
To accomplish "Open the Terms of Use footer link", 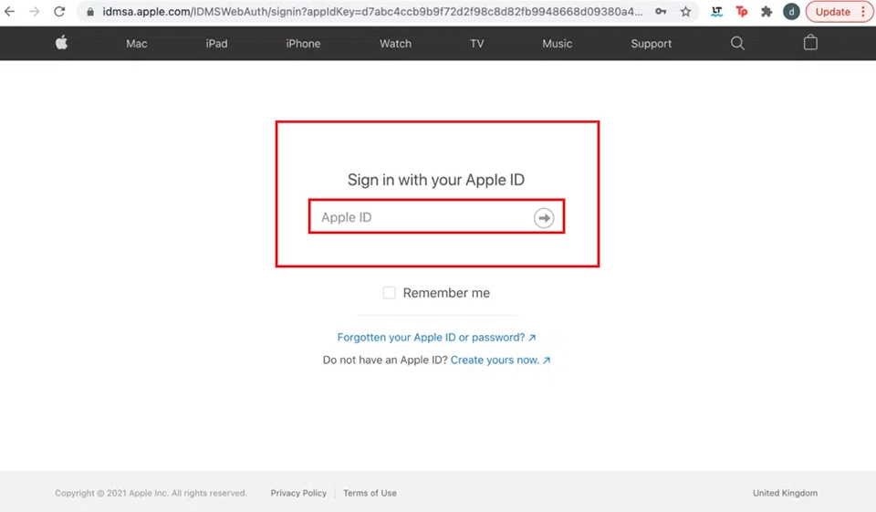I will 370,493.
